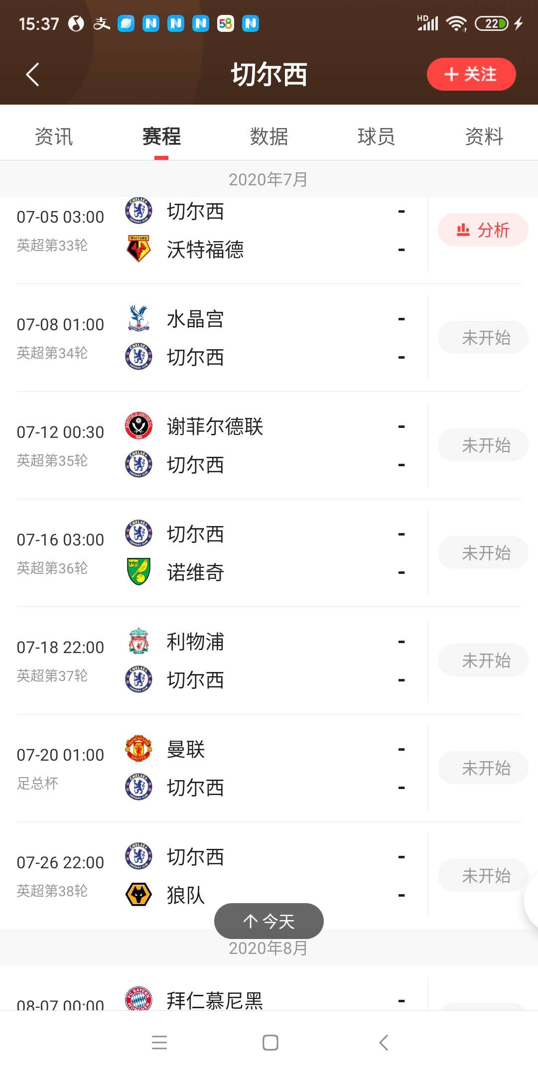
Task: Tap the Sheffield United club crest
Action: point(138,426)
